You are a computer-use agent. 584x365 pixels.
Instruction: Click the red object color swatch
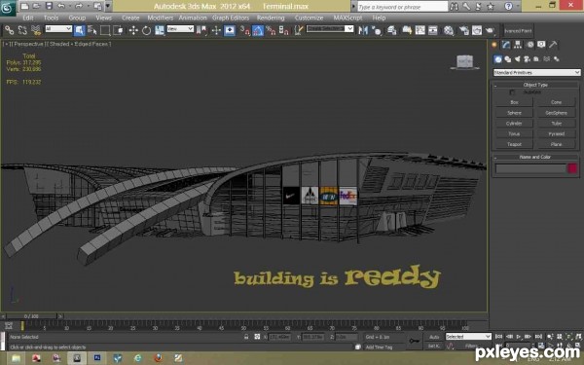click(x=572, y=168)
